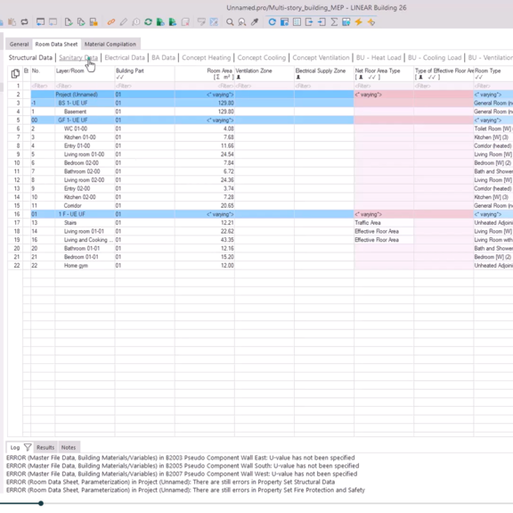Click the 43.35 room area value
The width and height of the screenshot is (513, 513).
[x=227, y=240]
